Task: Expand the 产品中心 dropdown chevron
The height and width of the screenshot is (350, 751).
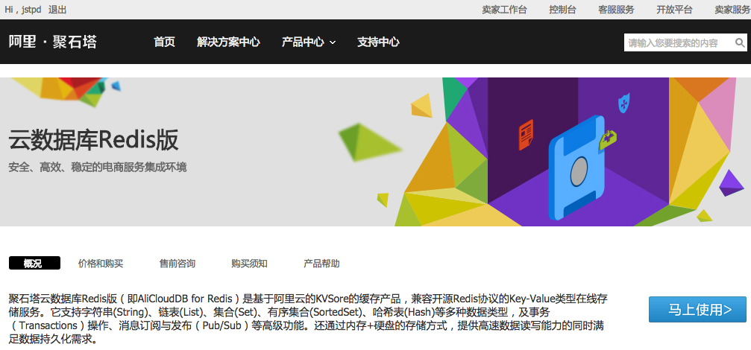Action: [333, 42]
